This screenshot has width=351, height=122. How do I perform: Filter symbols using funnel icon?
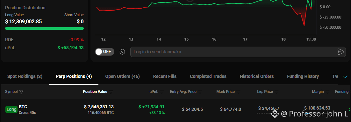tap(21, 92)
